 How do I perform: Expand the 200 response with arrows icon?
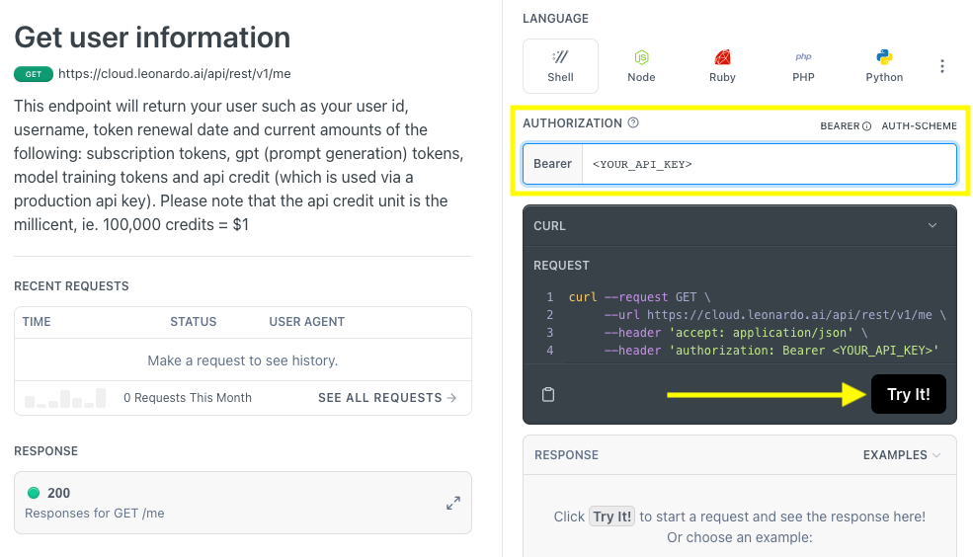click(453, 503)
